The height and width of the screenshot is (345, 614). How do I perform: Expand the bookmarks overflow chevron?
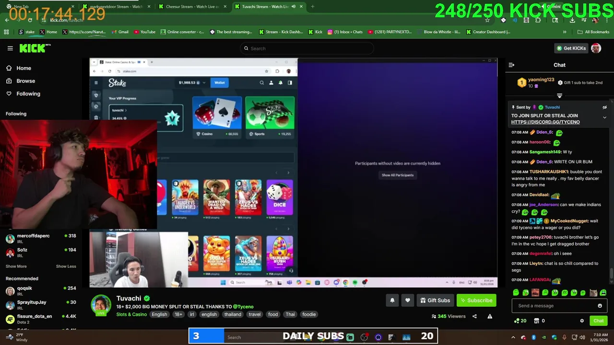pos(565,32)
